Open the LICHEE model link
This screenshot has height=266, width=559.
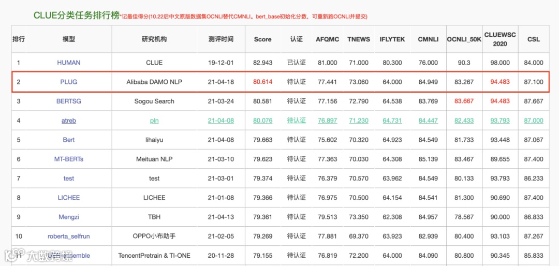point(68,198)
